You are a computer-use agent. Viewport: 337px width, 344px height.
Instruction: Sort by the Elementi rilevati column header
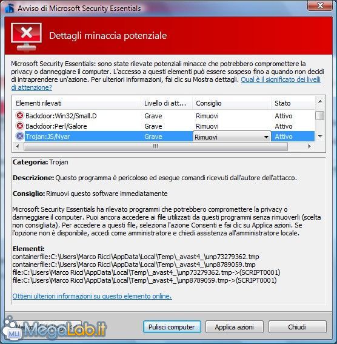pos(77,103)
